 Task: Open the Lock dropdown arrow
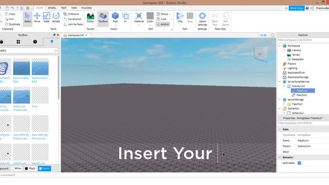coord(171,20)
